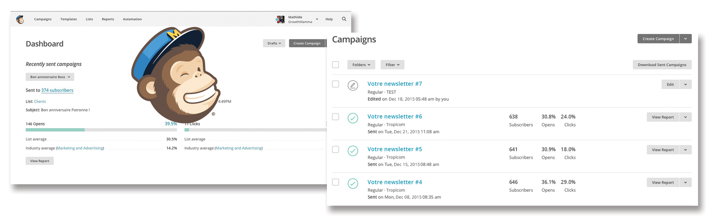Viewport: 710px width, 216px height.
Task: Select checkbox for Votre newsletter #6
Action: tap(335, 117)
